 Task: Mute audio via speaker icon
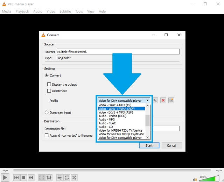pos(195,180)
